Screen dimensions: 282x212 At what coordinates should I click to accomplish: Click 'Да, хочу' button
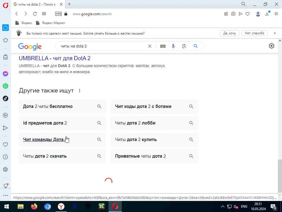tap(229, 33)
